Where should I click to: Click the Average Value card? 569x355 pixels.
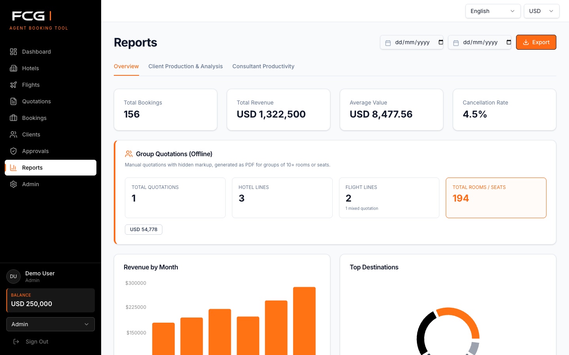[x=392, y=110]
